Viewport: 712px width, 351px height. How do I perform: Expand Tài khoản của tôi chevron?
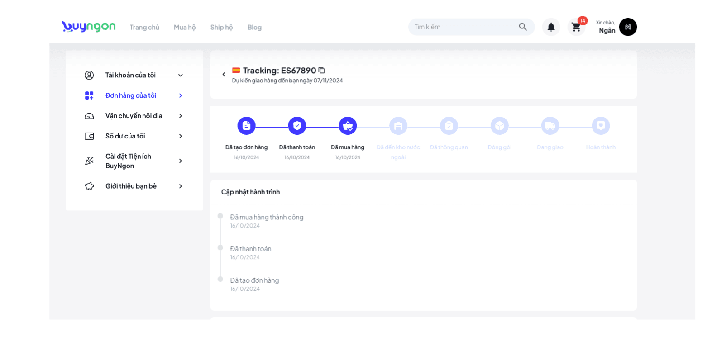(181, 75)
